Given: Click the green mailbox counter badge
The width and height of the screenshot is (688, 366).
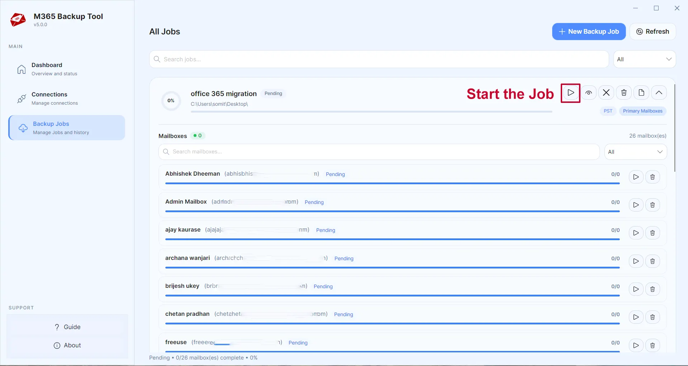Looking at the screenshot, I should pos(198,136).
